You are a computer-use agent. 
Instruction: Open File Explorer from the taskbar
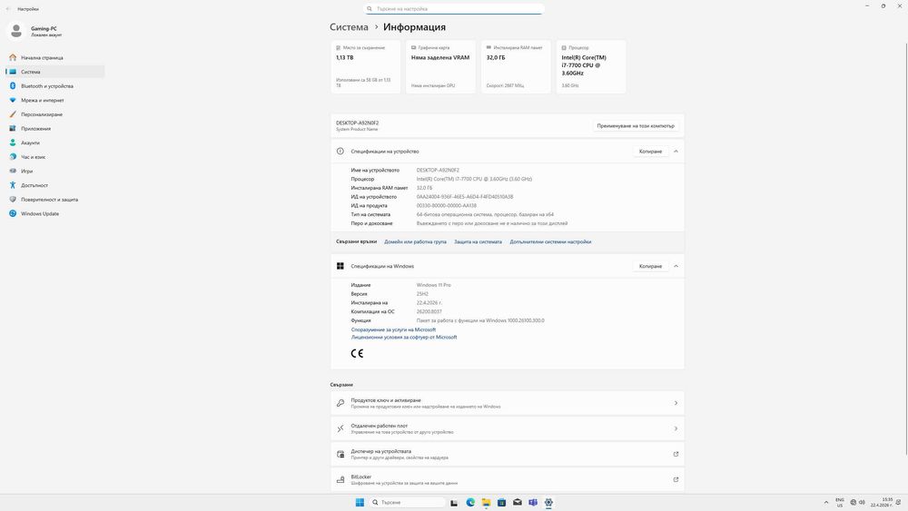pos(486,502)
